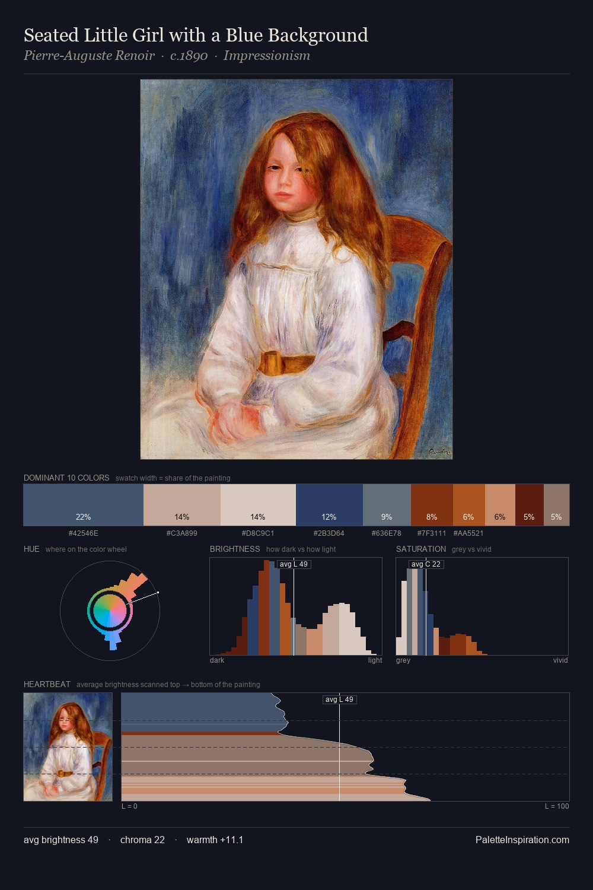Viewport: 593px width, 890px height.
Task: Click the avg L 49 label in Brightness chart
Action: point(294,564)
